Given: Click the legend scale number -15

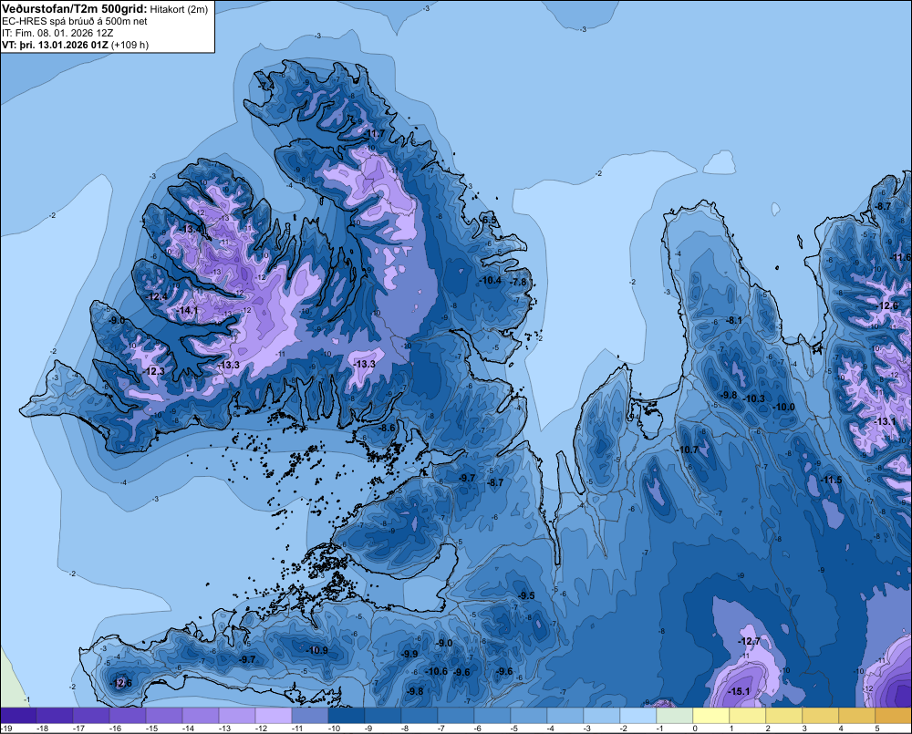Looking at the screenshot, I should [150, 729].
